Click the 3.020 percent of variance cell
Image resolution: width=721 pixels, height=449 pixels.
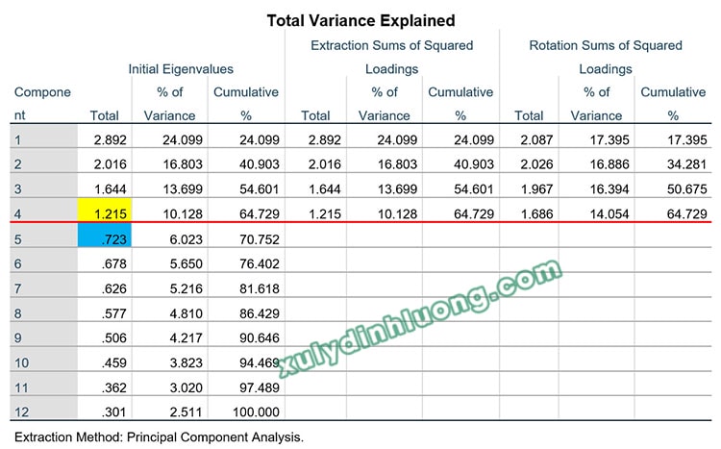(186, 387)
